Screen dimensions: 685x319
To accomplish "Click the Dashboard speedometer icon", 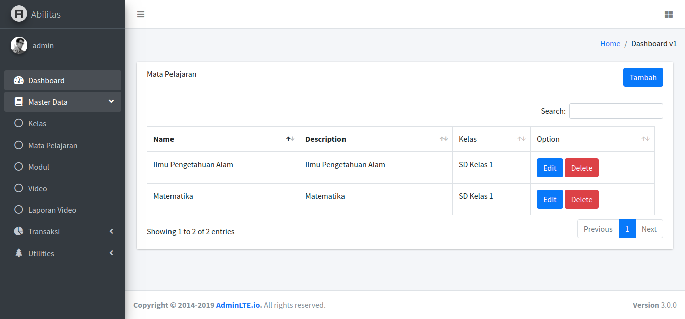I will (x=19, y=80).
